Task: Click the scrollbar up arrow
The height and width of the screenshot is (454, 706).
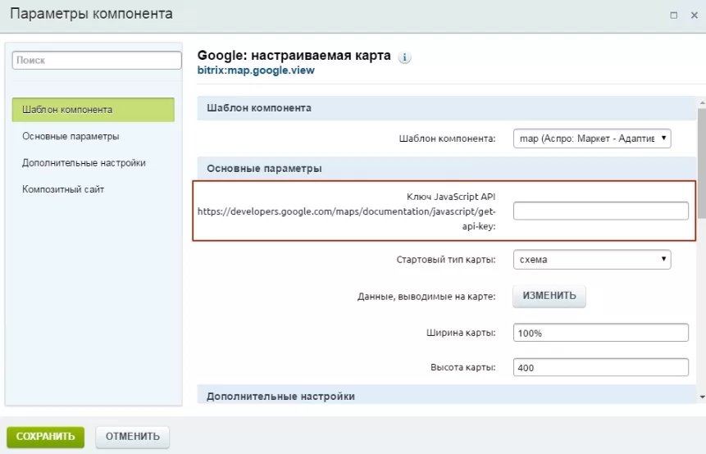Action: click(702, 103)
